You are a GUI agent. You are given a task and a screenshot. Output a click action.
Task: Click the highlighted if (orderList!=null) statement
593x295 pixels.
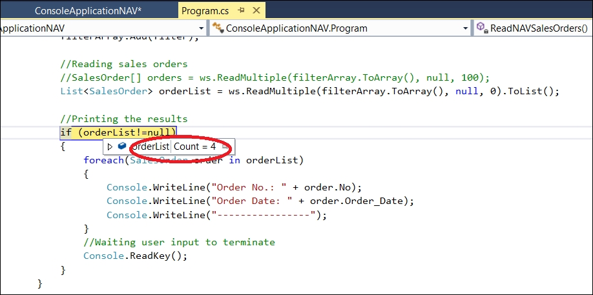(118, 132)
